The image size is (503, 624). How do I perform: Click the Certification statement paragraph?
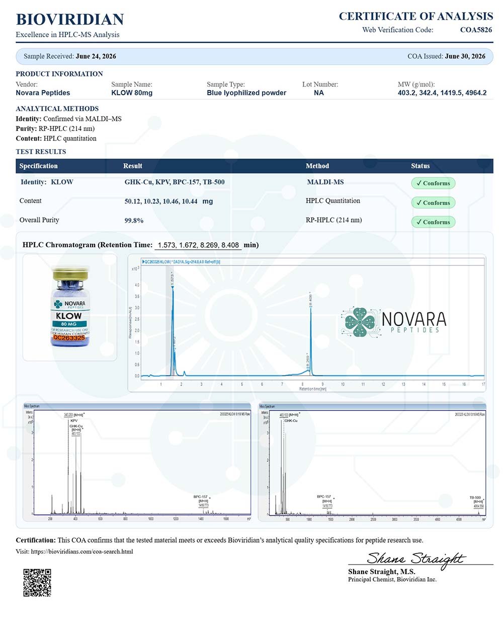click(x=219, y=540)
